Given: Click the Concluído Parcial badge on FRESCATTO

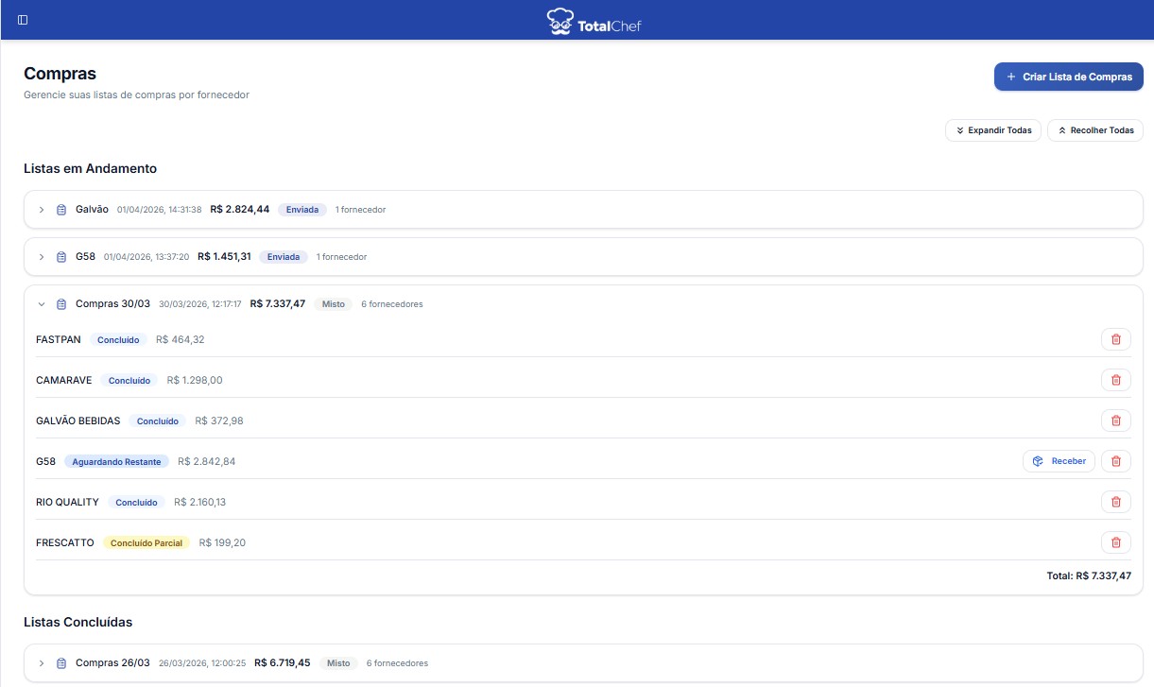Looking at the screenshot, I should (146, 543).
